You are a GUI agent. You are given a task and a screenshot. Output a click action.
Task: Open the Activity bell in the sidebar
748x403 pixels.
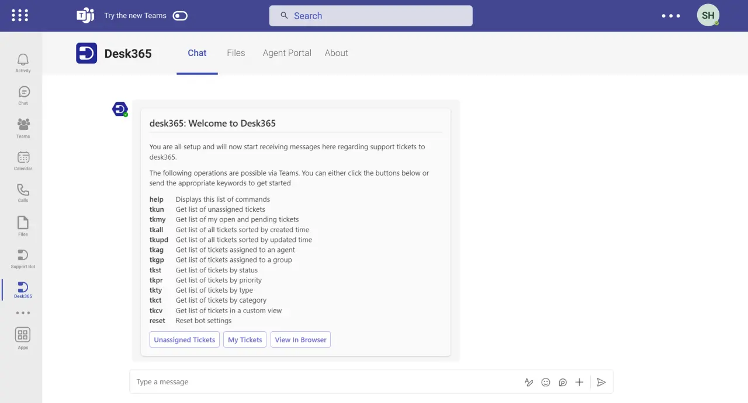point(22,61)
